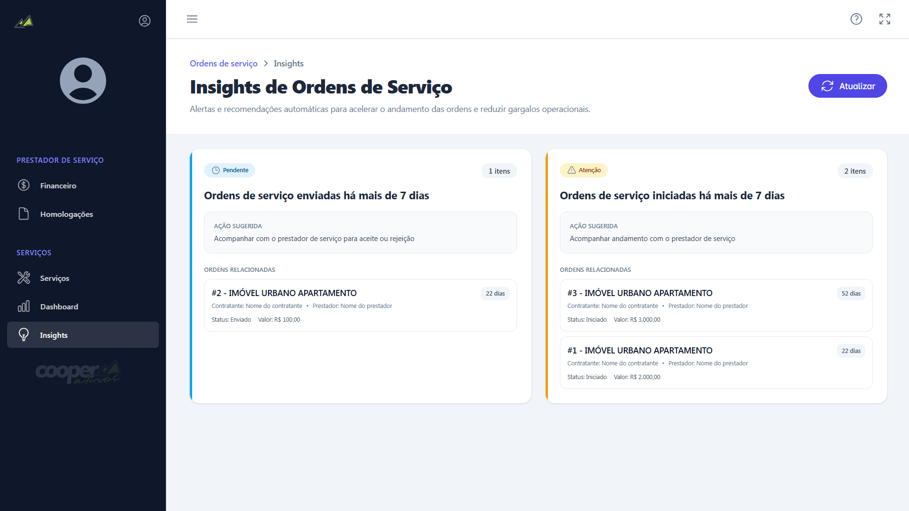Click the Insights lightbulb icon
The image size is (909, 511).
pos(24,334)
